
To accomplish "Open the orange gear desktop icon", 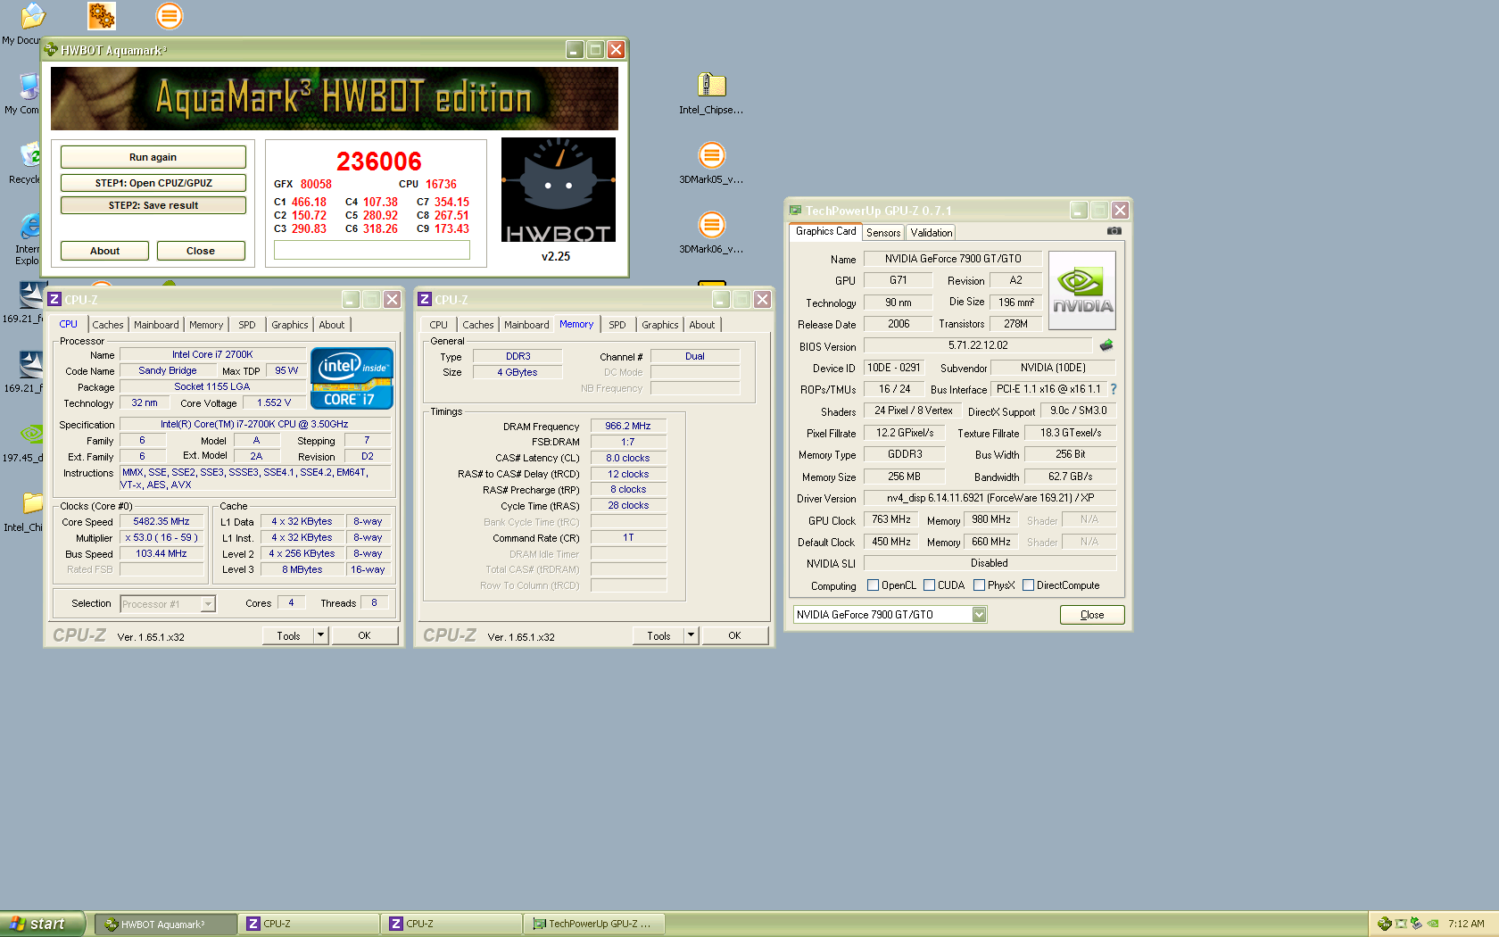I will [101, 16].
